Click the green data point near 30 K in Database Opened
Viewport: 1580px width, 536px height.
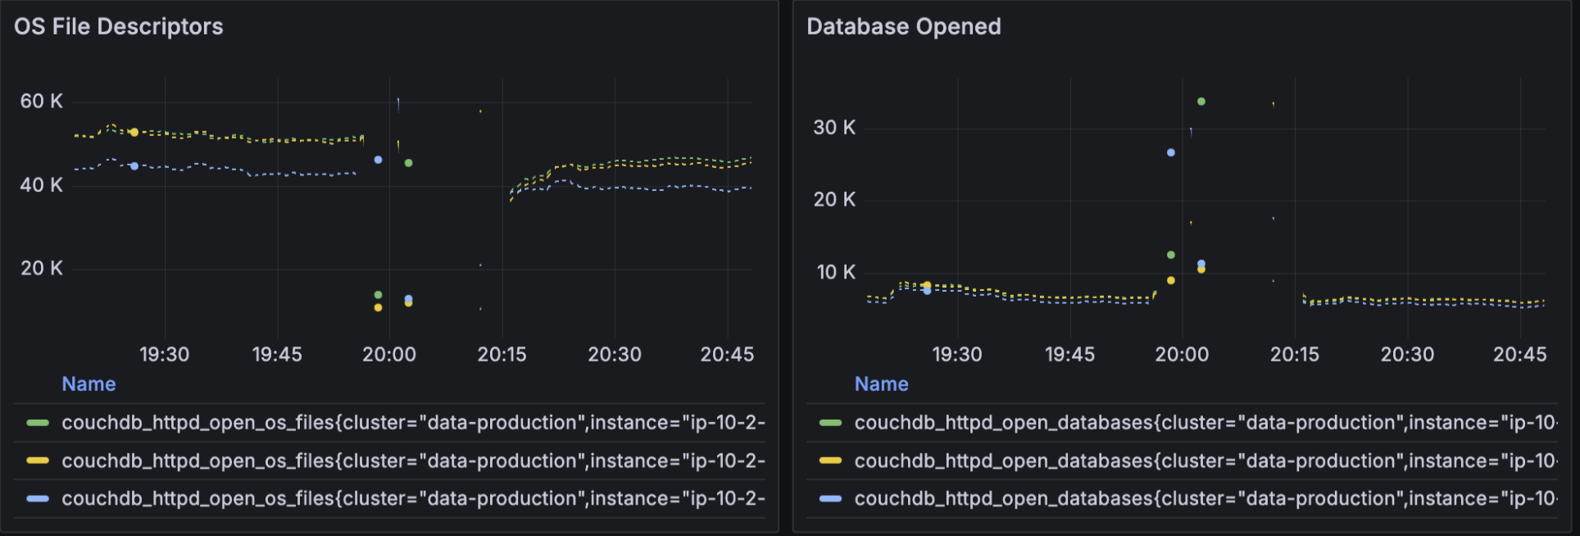click(x=1201, y=102)
